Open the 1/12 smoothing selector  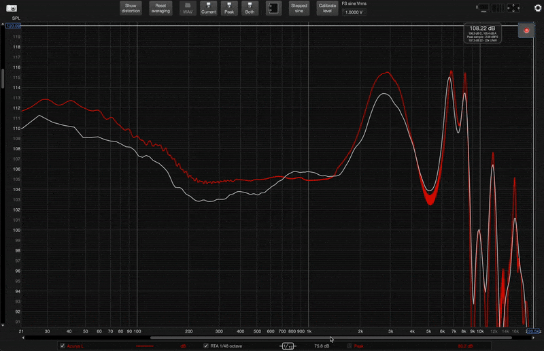(287, 346)
